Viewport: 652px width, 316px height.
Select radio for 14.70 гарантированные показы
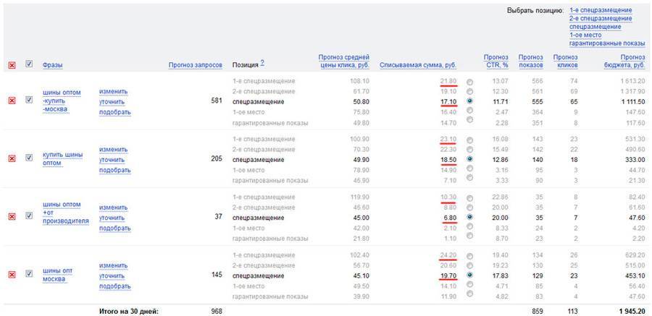(x=470, y=120)
